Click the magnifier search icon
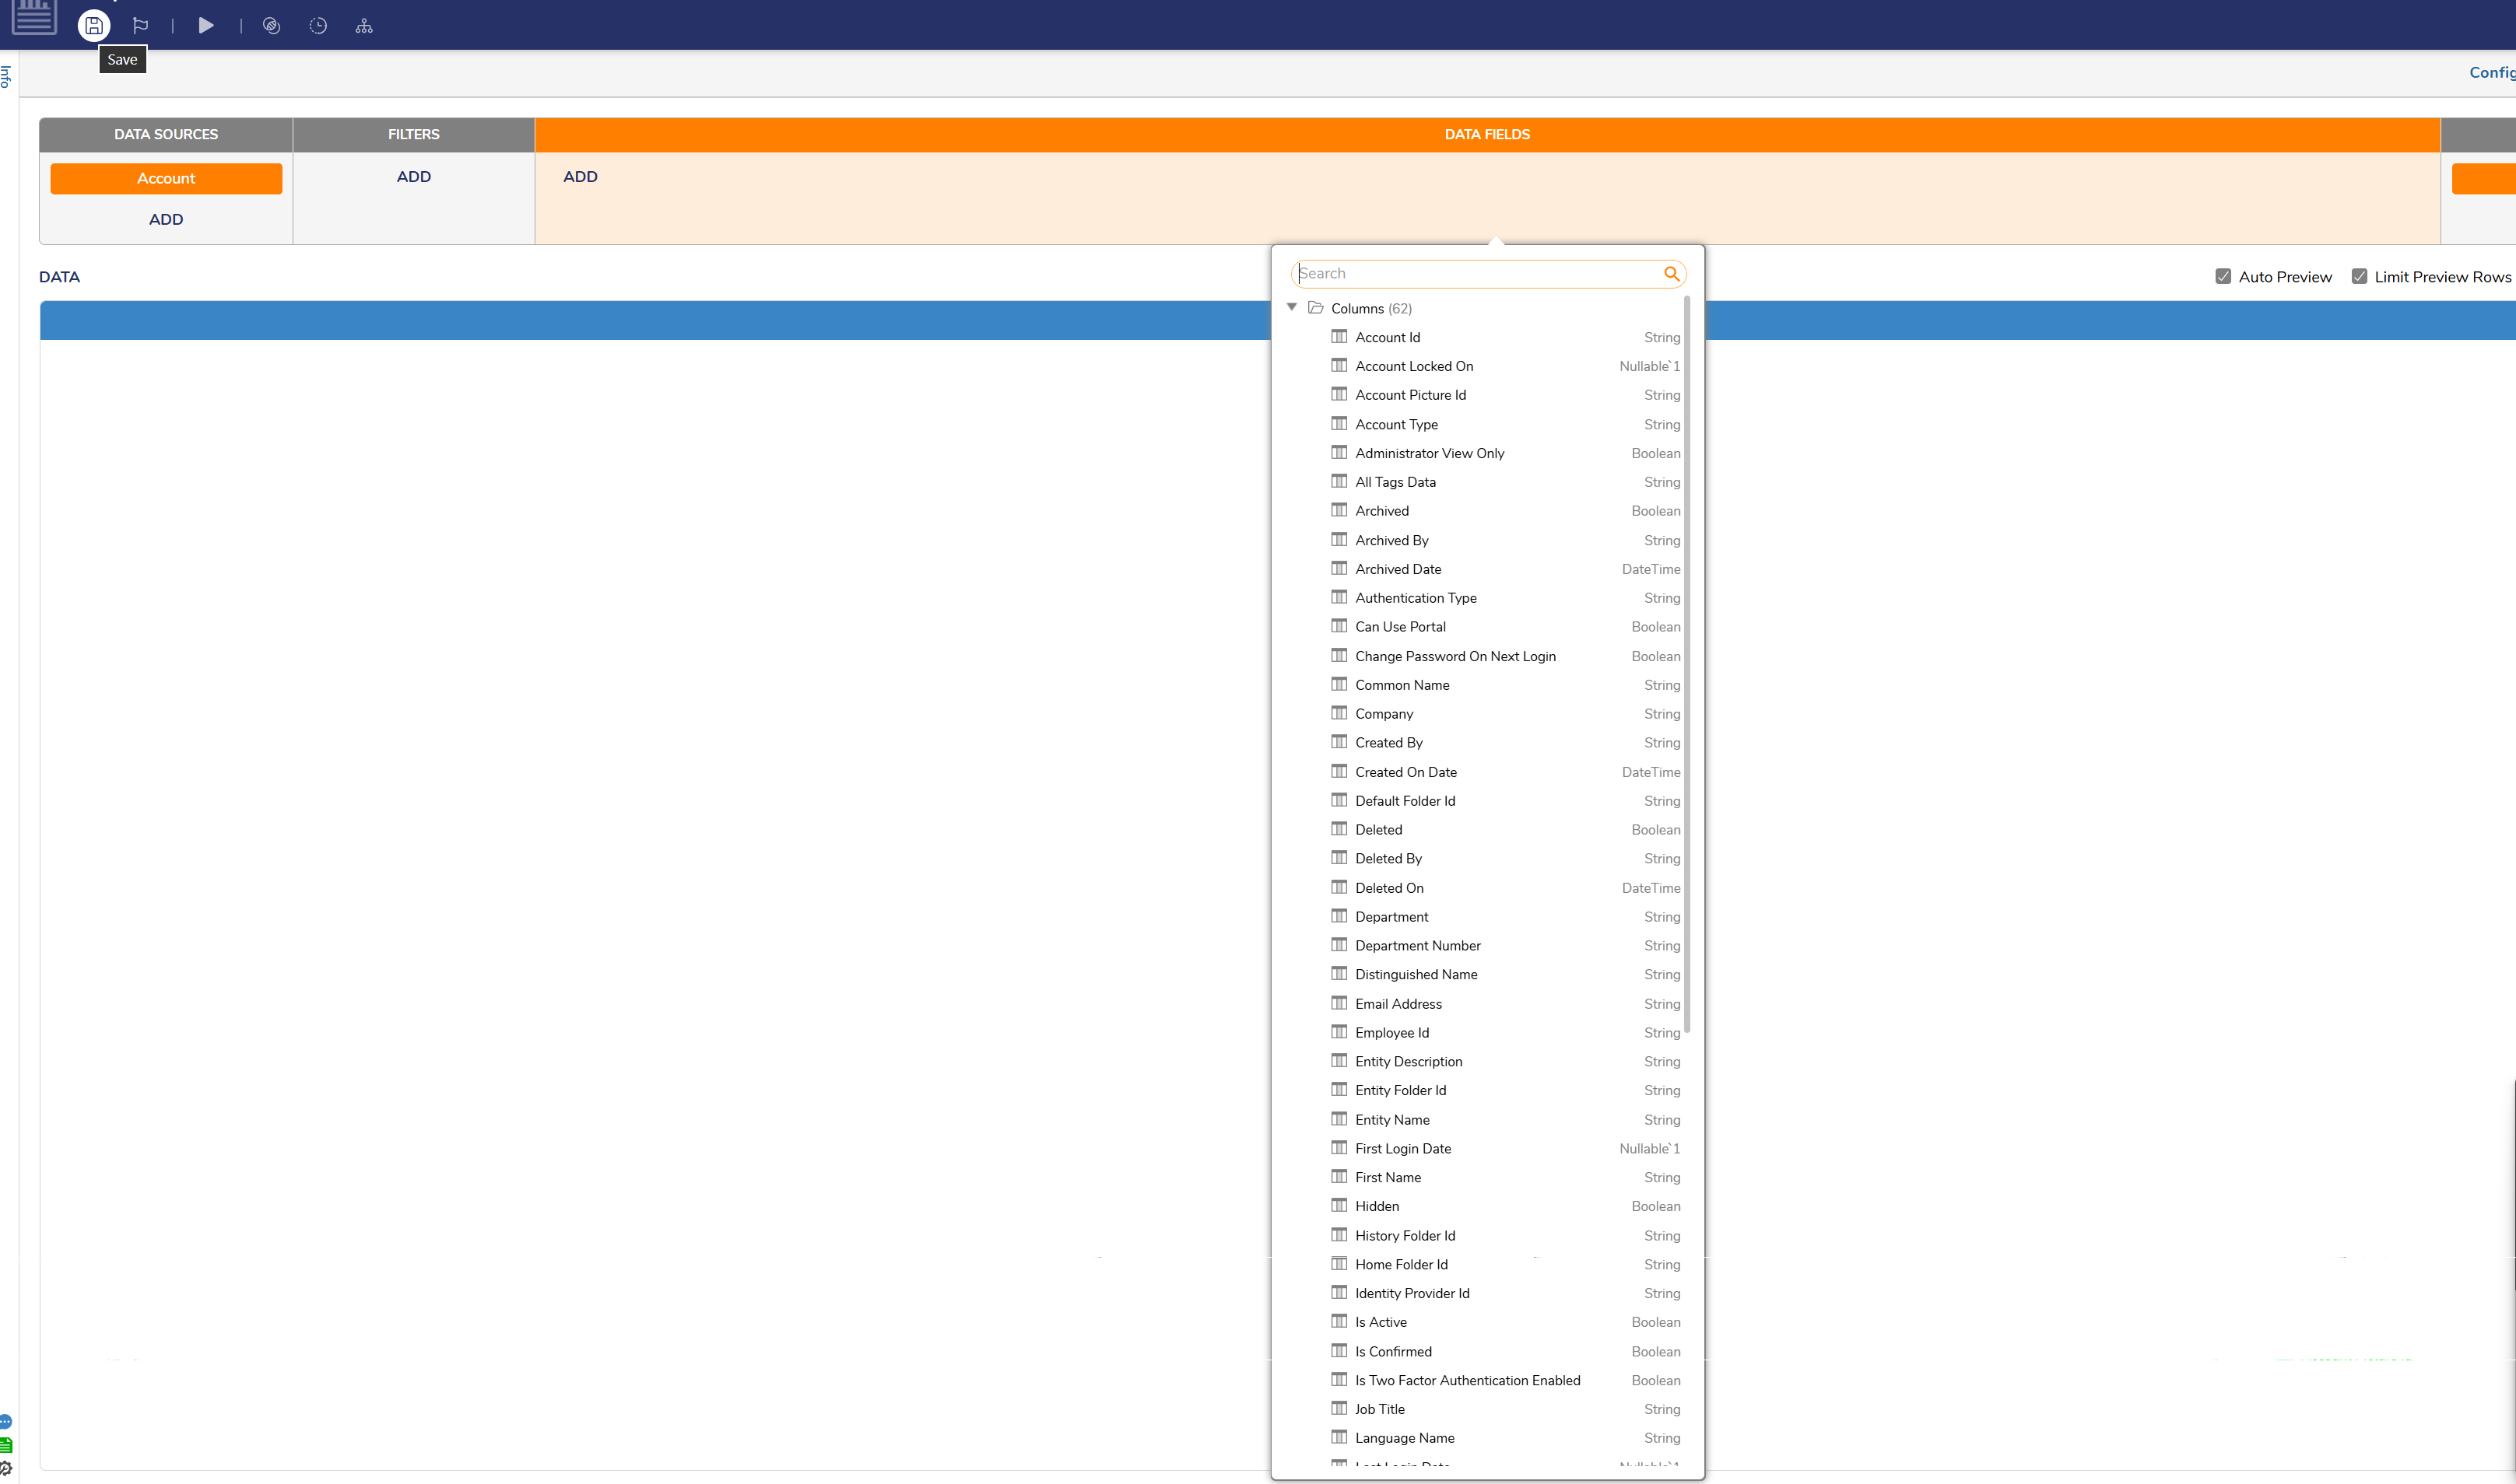The width and height of the screenshot is (2516, 1484). coord(1671,274)
